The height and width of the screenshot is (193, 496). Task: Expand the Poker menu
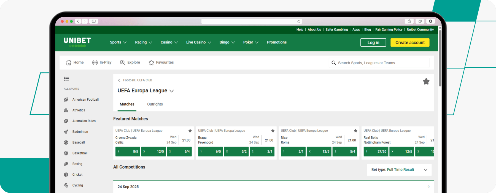click(x=251, y=42)
